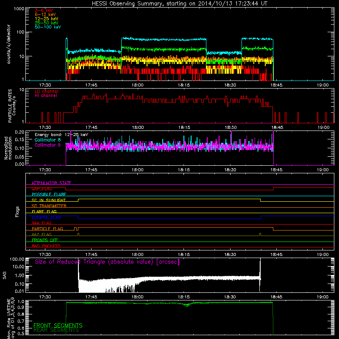Click the AAZ_FLAG label
The width and height of the screenshot is (339, 339).
coord(42,234)
